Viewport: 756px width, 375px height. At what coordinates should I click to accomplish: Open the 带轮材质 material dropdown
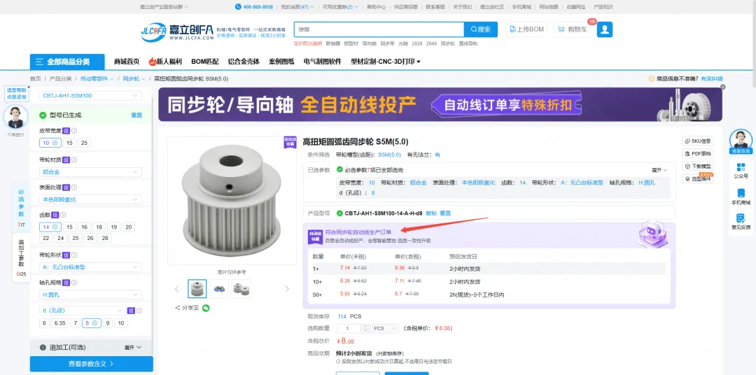coord(90,171)
